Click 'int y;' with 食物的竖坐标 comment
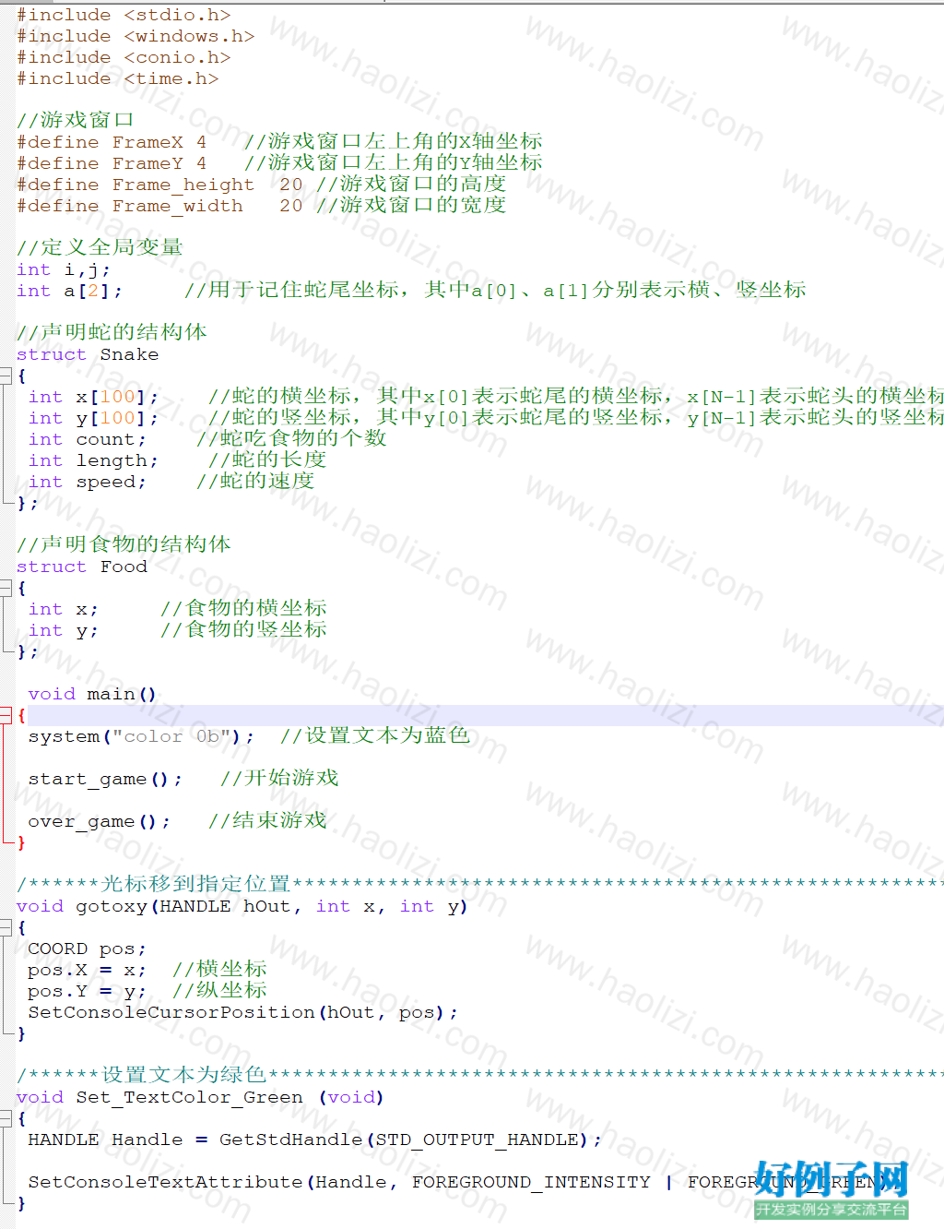This screenshot has width=944, height=1229. [64, 630]
